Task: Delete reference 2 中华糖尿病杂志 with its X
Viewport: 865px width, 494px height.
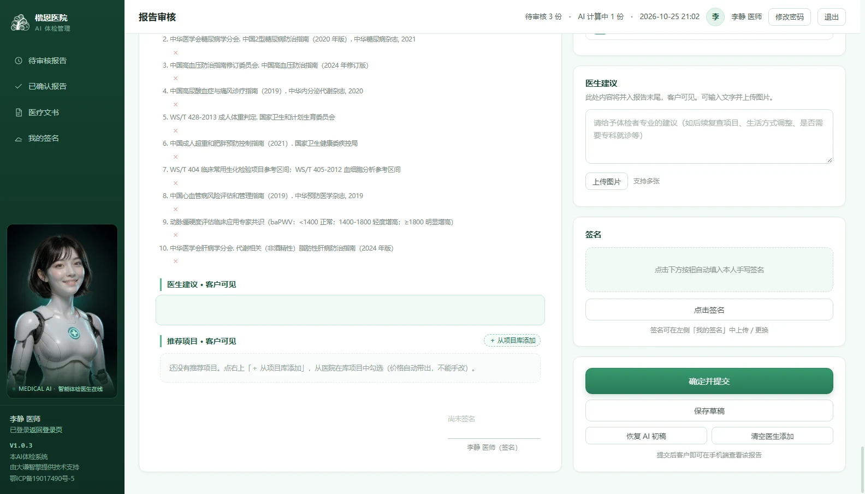Action: (175, 52)
